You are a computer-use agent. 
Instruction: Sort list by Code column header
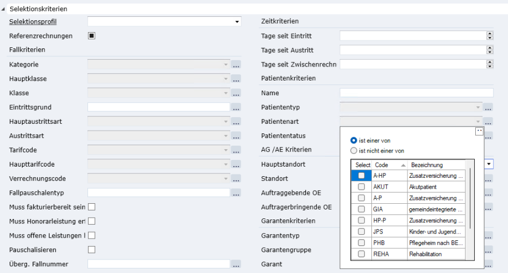click(x=388, y=165)
